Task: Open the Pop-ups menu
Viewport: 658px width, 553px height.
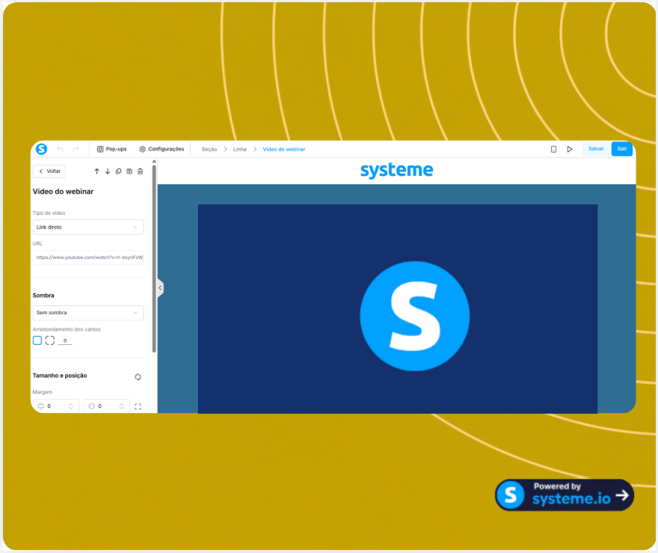Action: point(111,149)
